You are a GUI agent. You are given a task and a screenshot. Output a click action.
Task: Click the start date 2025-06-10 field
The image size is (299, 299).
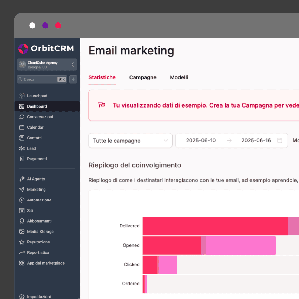pyautogui.click(x=201, y=141)
